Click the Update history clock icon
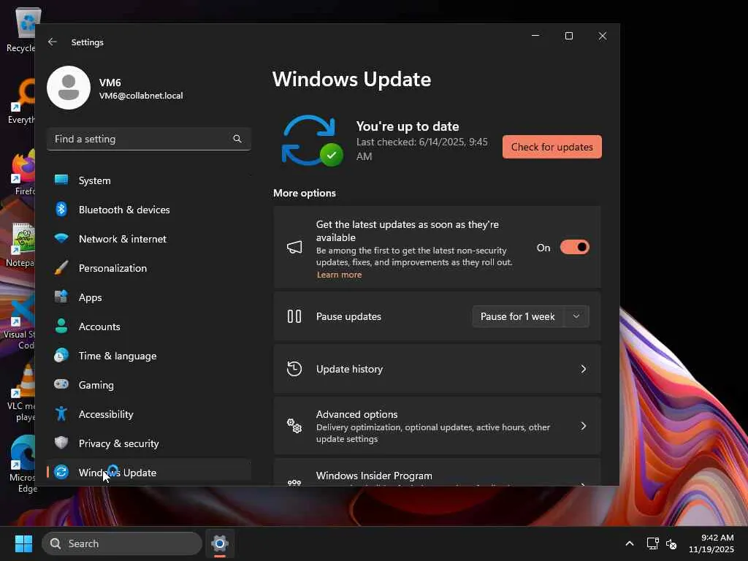Viewport: 748px width, 561px height. pyautogui.click(x=294, y=369)
